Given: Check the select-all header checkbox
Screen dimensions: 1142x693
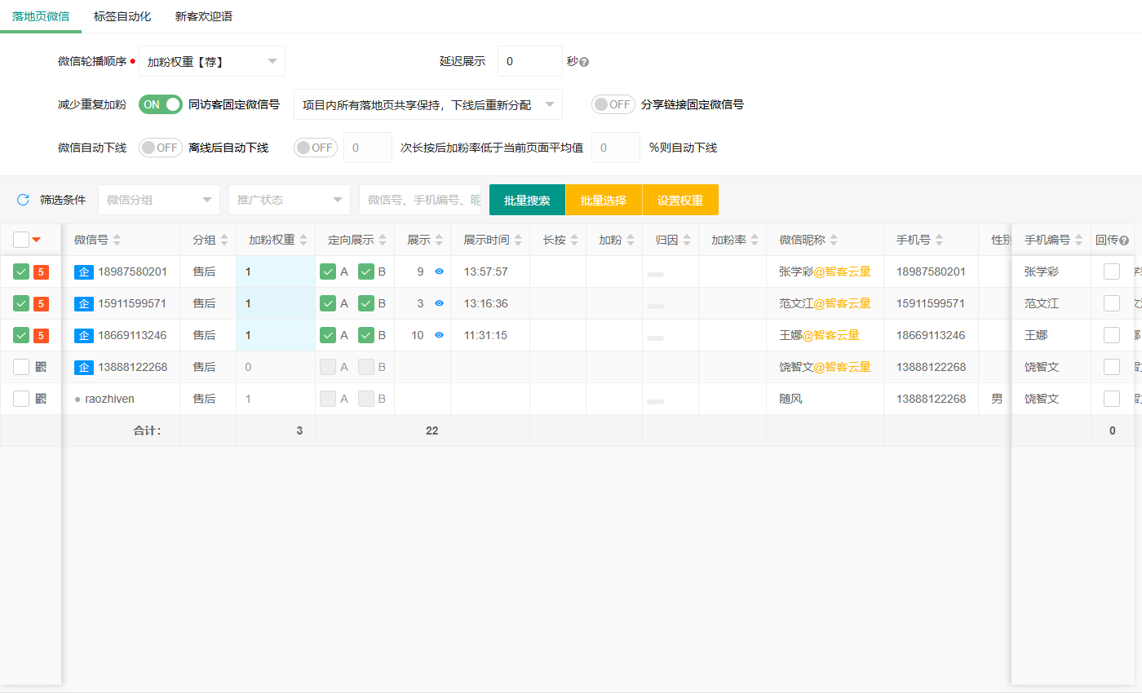Looking at the screenshot, I should coord(21,240).
